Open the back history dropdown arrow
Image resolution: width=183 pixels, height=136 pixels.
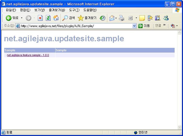22,18
